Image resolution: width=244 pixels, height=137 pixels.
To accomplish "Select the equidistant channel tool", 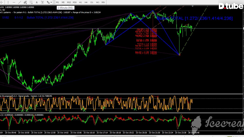I will click(x=25, y=2).
